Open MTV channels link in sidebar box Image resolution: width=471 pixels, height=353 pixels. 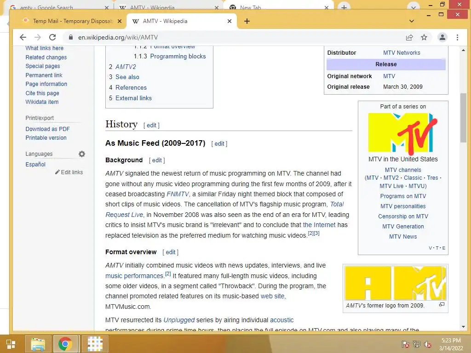coord(403,170)
